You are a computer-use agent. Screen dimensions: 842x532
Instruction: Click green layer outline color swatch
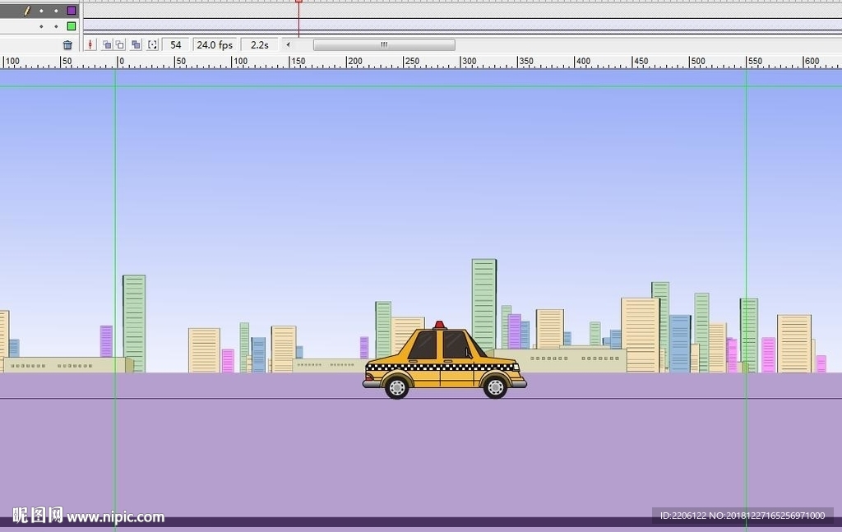(x=72, y=25)
